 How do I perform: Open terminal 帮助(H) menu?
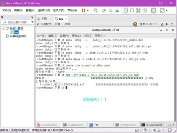[100, 36]
